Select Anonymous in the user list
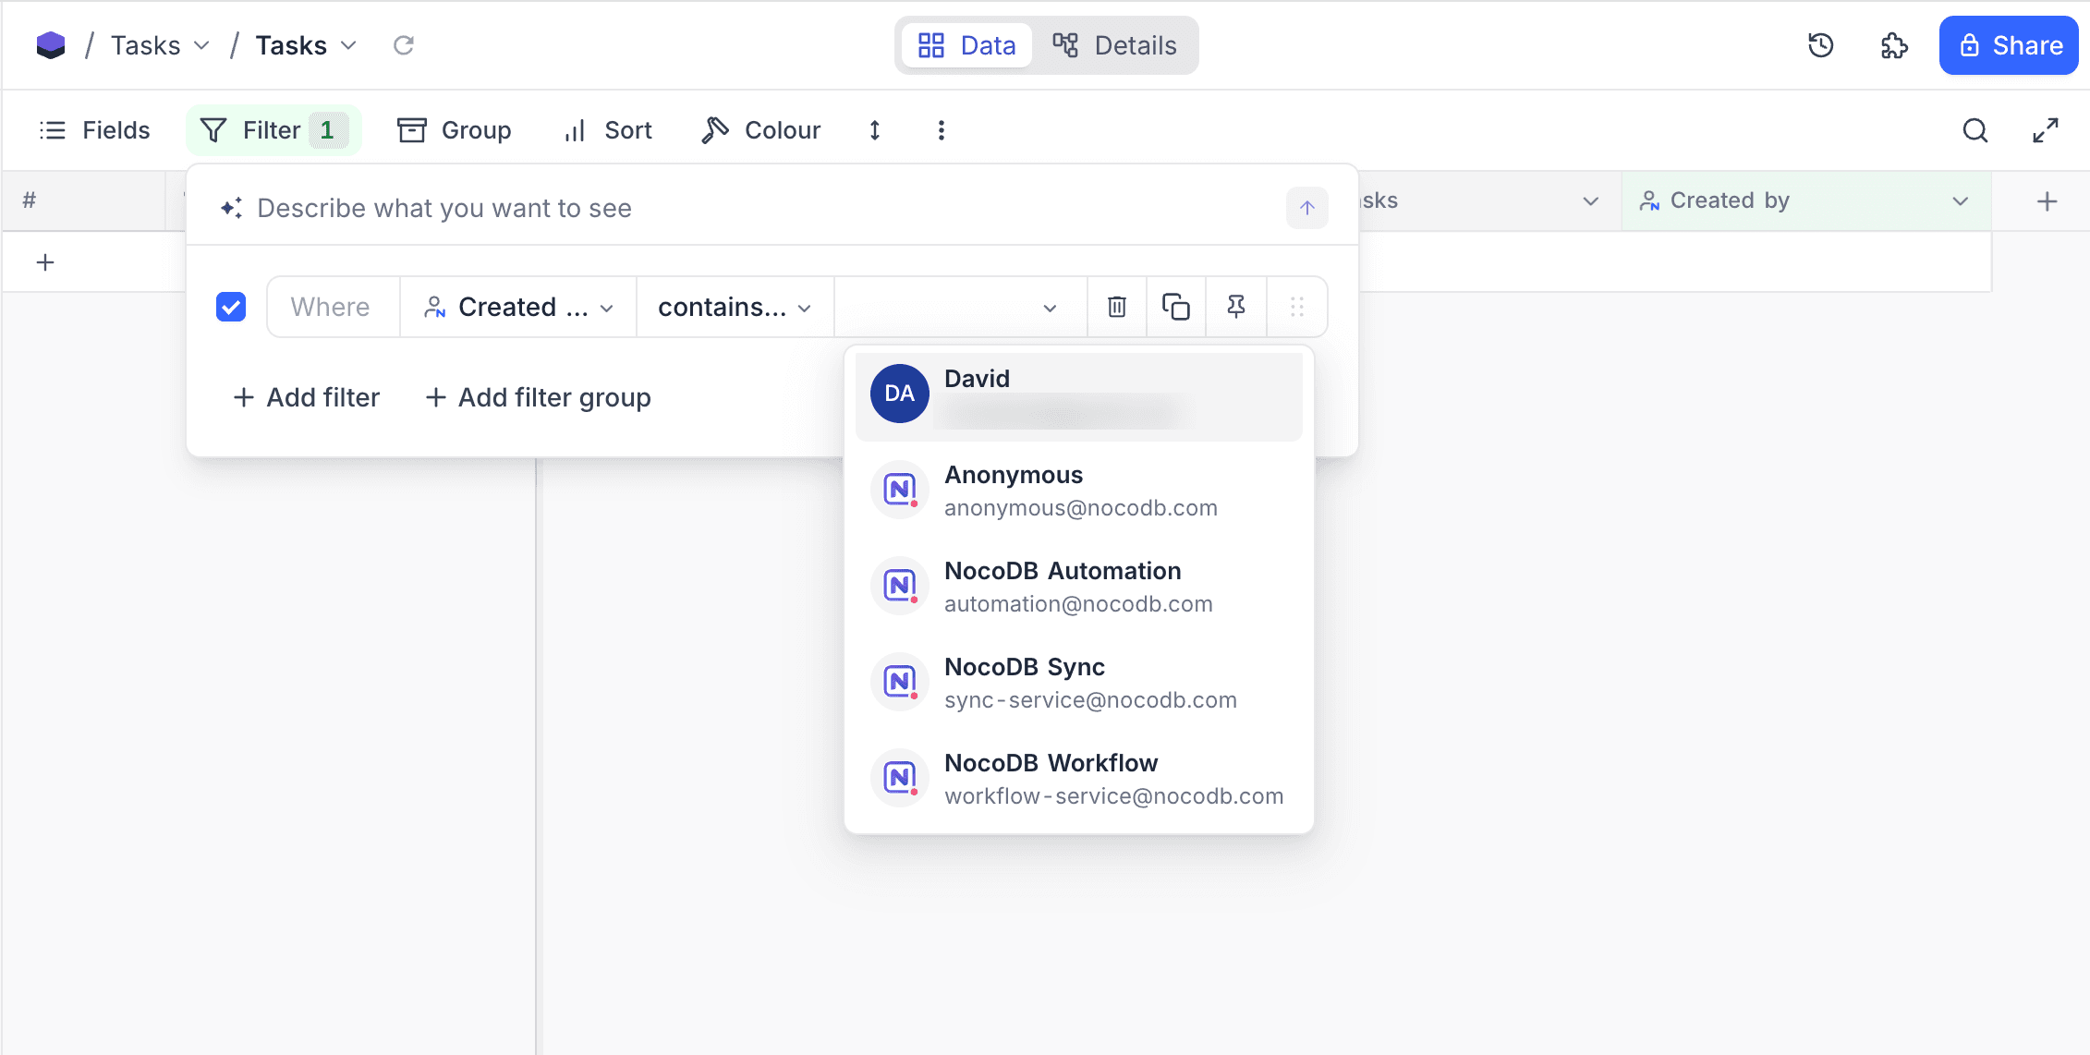 pos(1079,491)
